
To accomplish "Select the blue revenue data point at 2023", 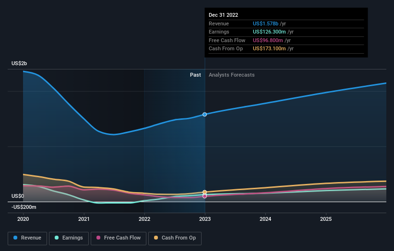I will point(205,114).
